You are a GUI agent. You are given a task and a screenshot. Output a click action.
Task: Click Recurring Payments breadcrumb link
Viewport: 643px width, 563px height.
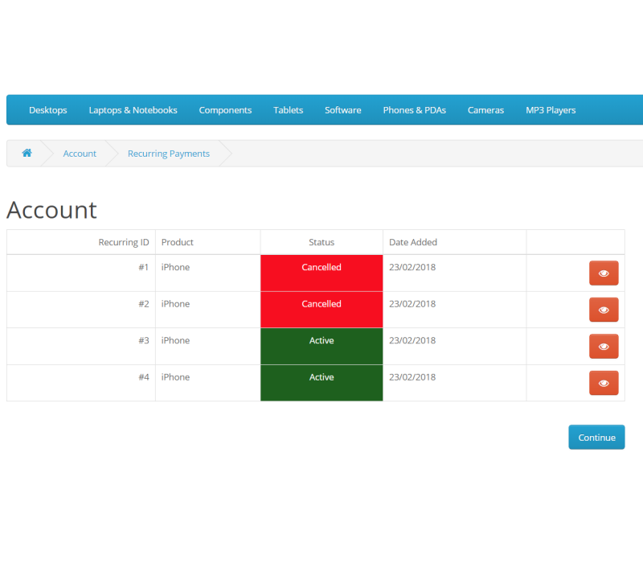click(x=169, y=154)
